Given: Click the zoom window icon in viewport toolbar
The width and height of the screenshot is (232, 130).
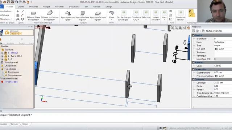Looking at the screenshot, I should [x=176, y=28].
